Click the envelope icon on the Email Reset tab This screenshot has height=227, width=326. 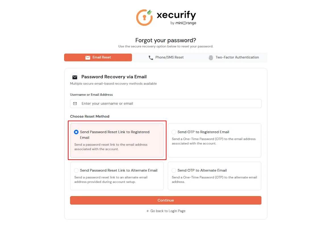88,57
